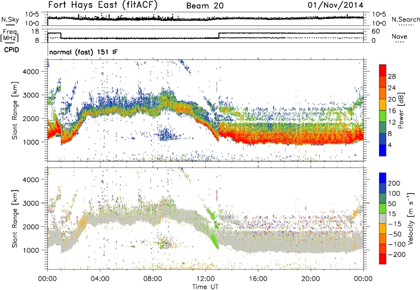Screen dimensions: 420x290
Task: Click the 28 dB colorbar label
Action: [392, 76]
